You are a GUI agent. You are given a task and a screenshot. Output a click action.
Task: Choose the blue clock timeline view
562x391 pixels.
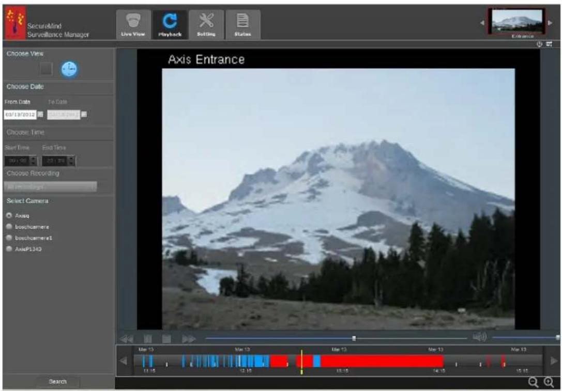[x=69, y=69]
